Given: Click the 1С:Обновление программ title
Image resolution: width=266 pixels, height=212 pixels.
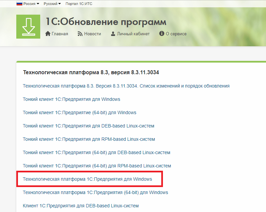Looking at the screenshot, I should point(106,22).
